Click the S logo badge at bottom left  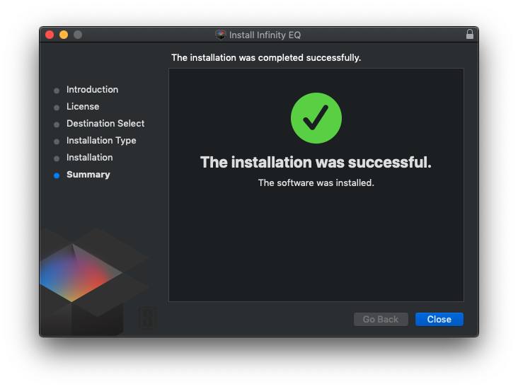point(148,318)
